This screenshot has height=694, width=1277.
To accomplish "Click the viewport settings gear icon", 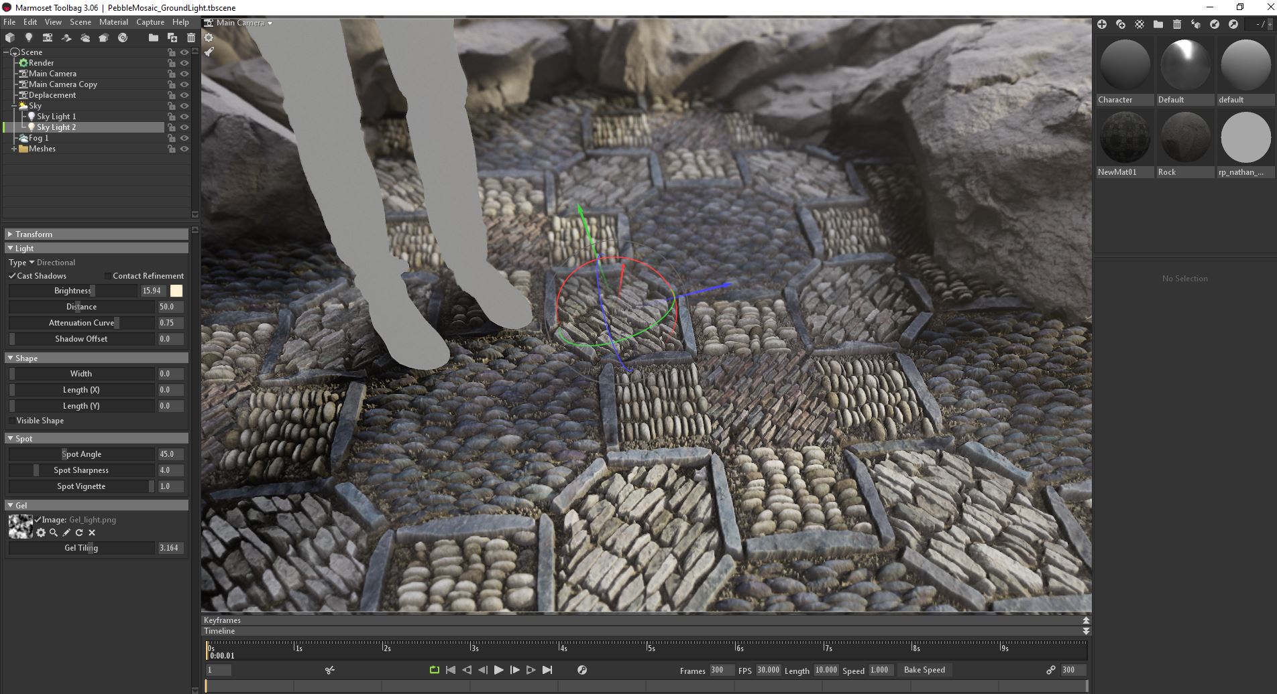I will click(x=209, y=38).
